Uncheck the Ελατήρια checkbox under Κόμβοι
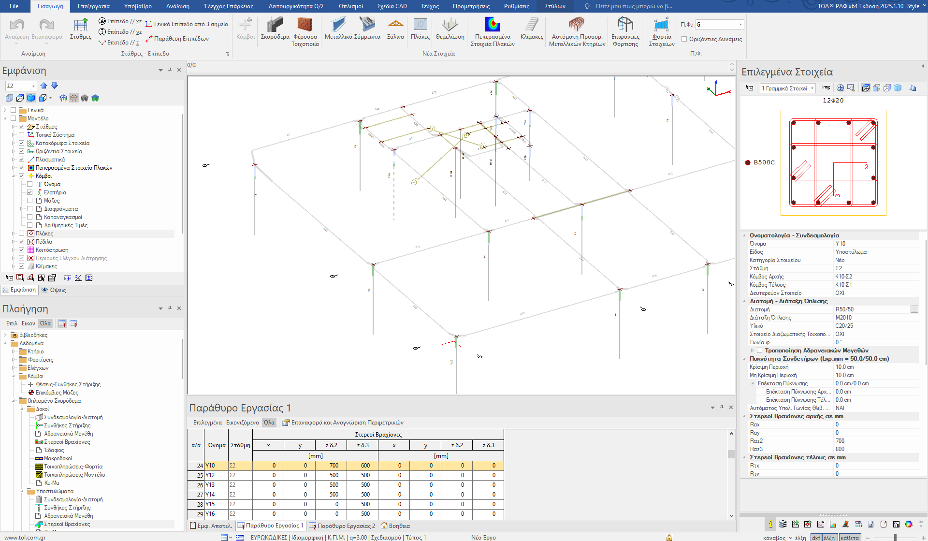The image size is (928, 541). point(30,192)
